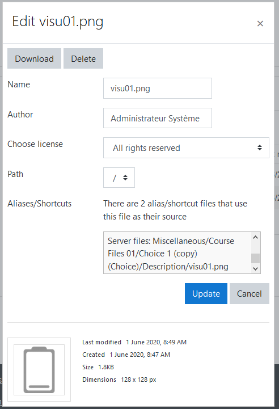Open the battery image thumbnail preview
Image resolution: width=279 pixels, height=409 pixels.
(39, 369)
